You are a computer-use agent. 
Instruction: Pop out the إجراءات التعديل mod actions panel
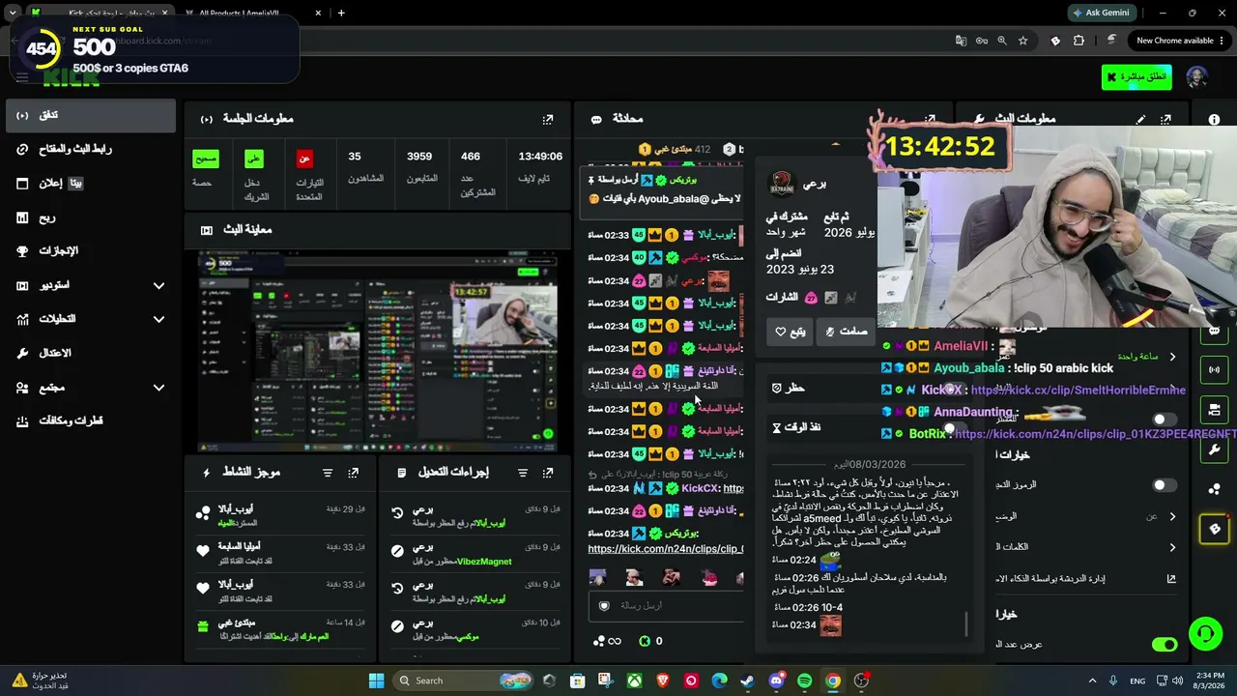[548, 473]
